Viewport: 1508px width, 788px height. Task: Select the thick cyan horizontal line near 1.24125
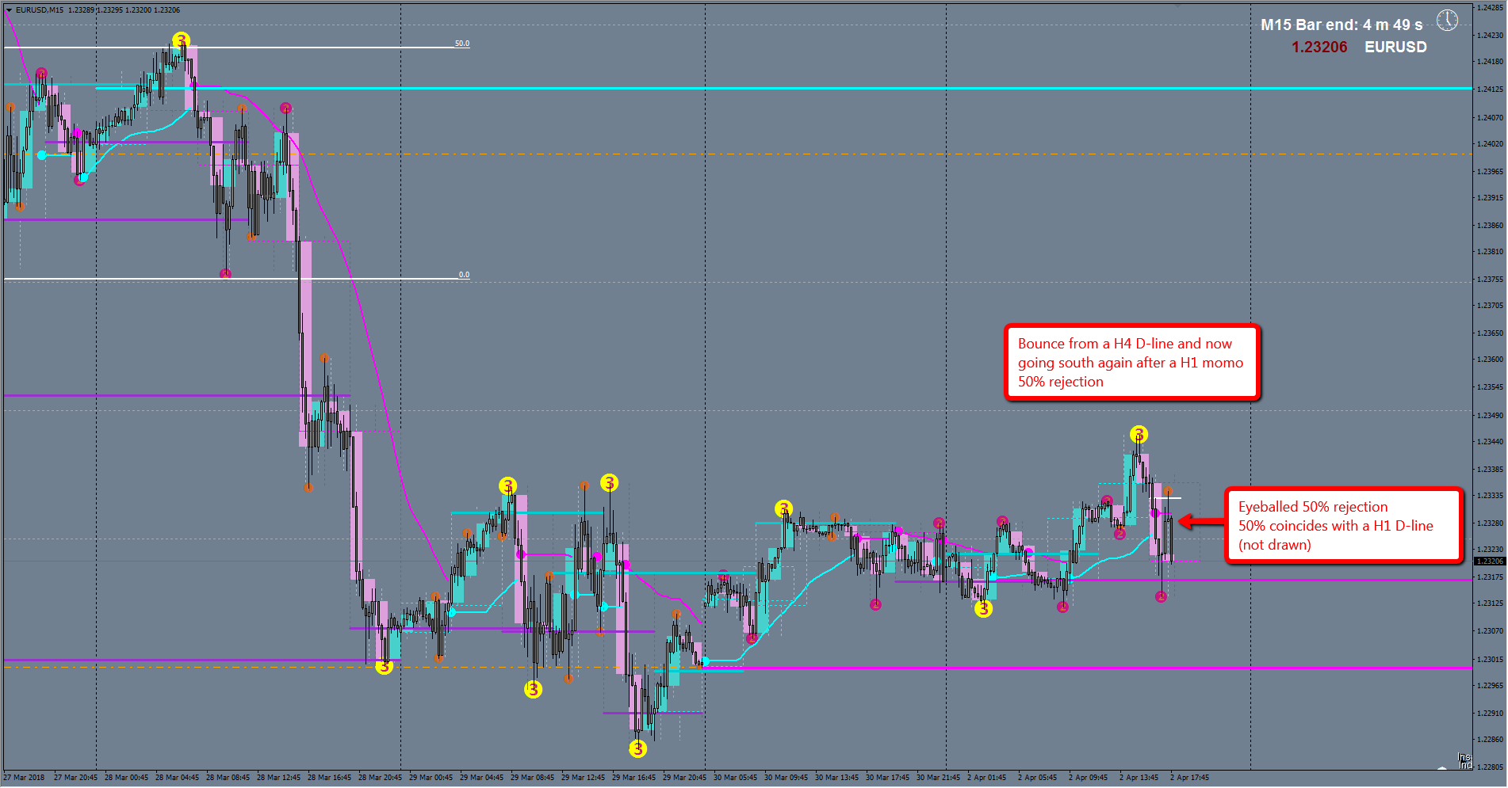783,89
